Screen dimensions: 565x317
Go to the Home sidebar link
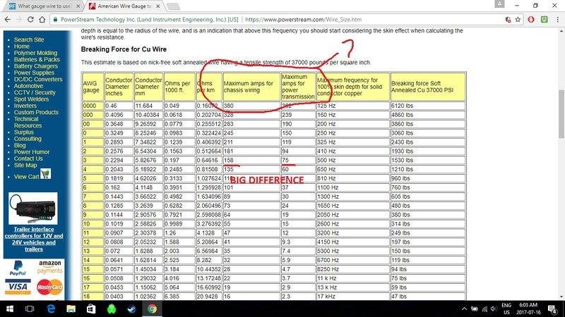[x=22, y=46]
